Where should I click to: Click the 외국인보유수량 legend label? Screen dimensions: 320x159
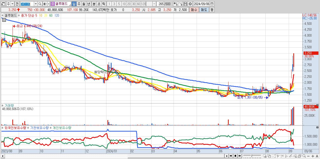click(x=15, y=128)
